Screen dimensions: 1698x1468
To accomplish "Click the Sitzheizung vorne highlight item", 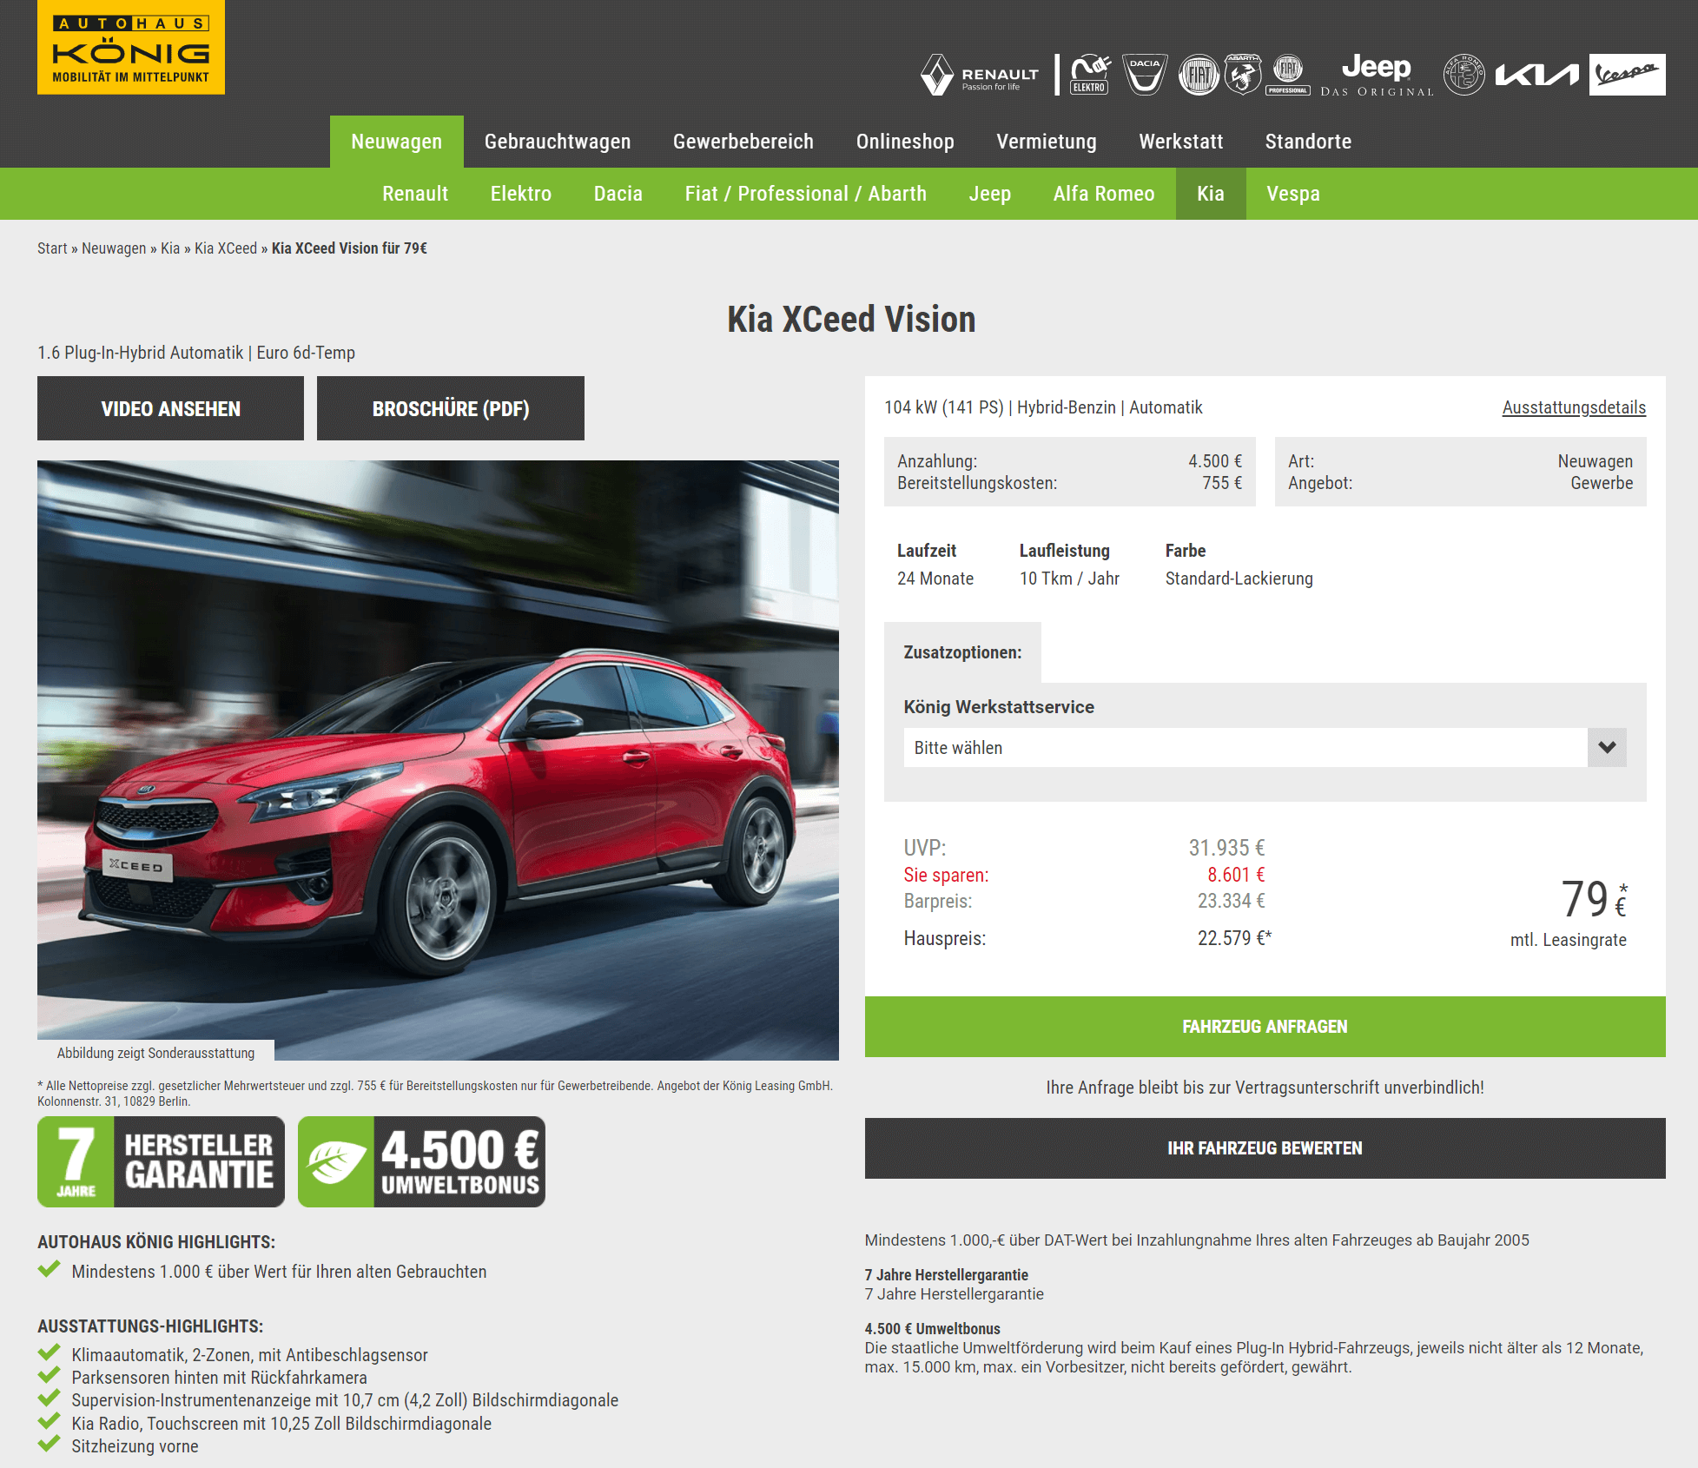I will 135,1446.
